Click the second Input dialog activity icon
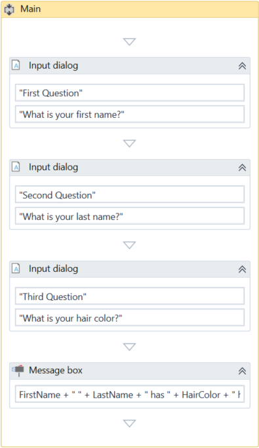This screenshot has height=448, width=259. tap(16, 167)
